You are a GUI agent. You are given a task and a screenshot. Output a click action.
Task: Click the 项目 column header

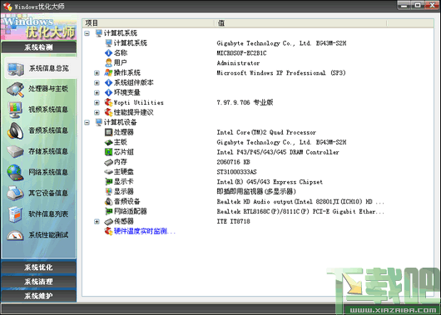[148, 23]
